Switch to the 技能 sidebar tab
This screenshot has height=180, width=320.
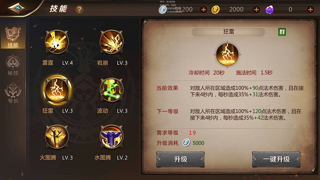[x=13, y=37]
